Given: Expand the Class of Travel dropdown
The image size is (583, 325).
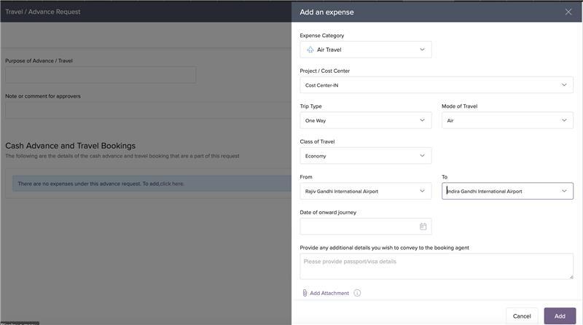Looking at the screenshot, I should coord(422,156).
